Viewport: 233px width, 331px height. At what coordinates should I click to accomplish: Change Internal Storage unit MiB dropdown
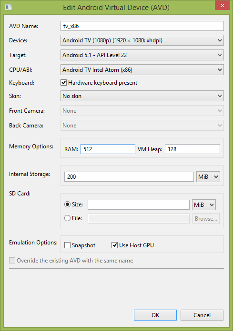coord(208,177)
